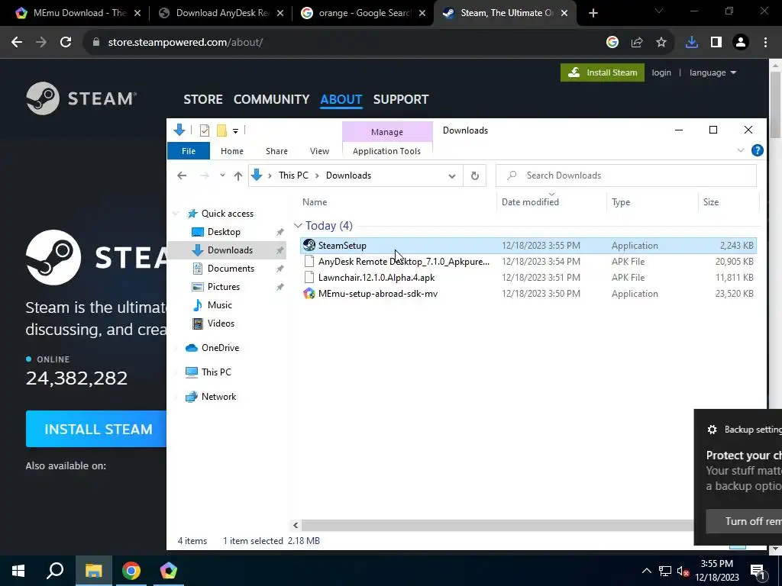
Task: Click the green Install Steam header button
Action: [603, 72]
